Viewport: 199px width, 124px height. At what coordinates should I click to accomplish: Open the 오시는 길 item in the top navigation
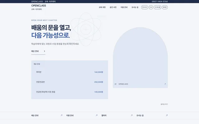click(x=135, y=7)
